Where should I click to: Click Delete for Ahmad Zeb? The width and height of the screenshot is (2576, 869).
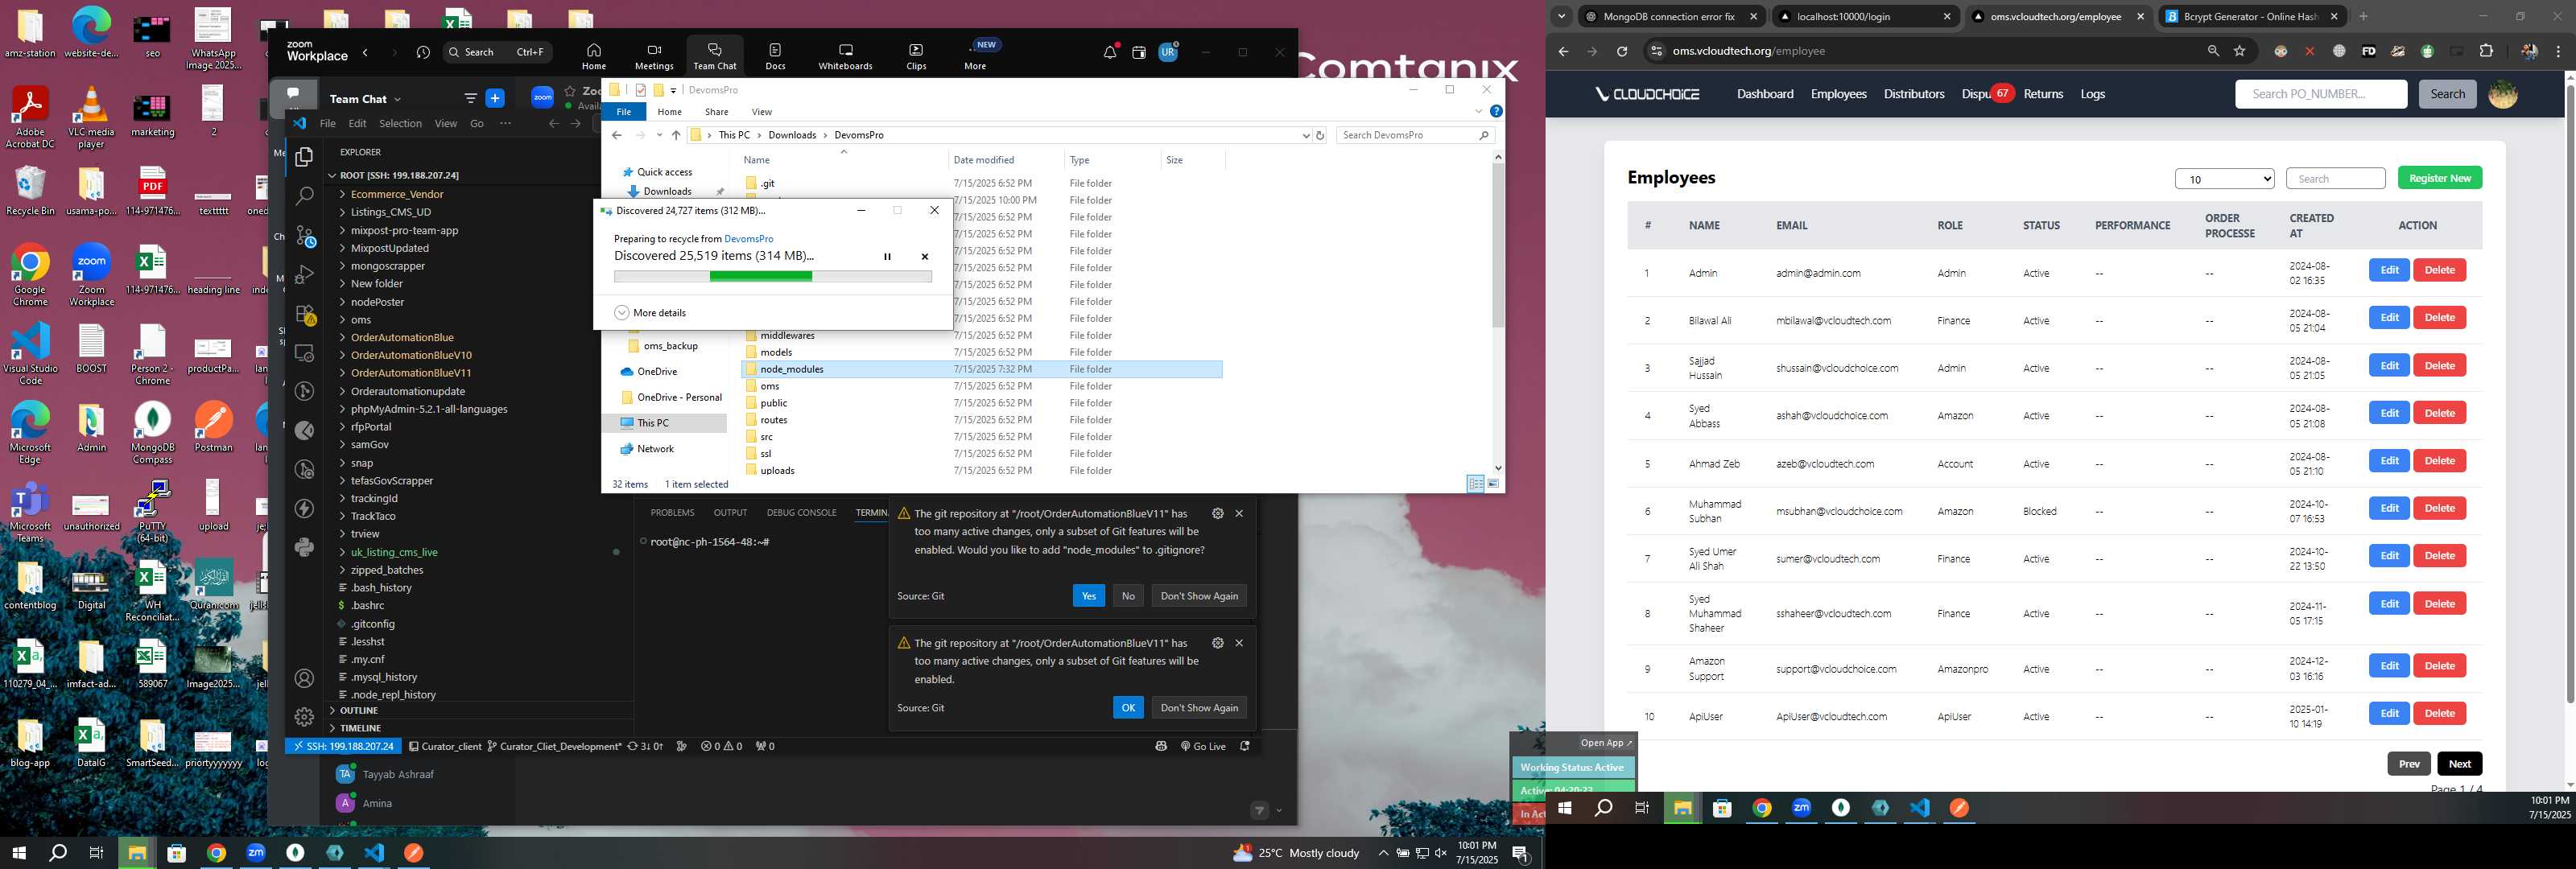[x=2439, y=461]
